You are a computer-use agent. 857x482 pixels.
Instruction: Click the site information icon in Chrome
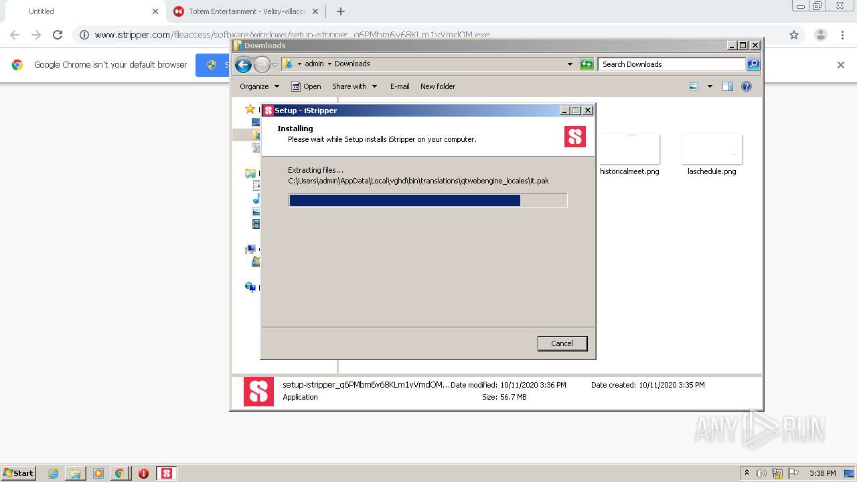(x=84, y=35)
